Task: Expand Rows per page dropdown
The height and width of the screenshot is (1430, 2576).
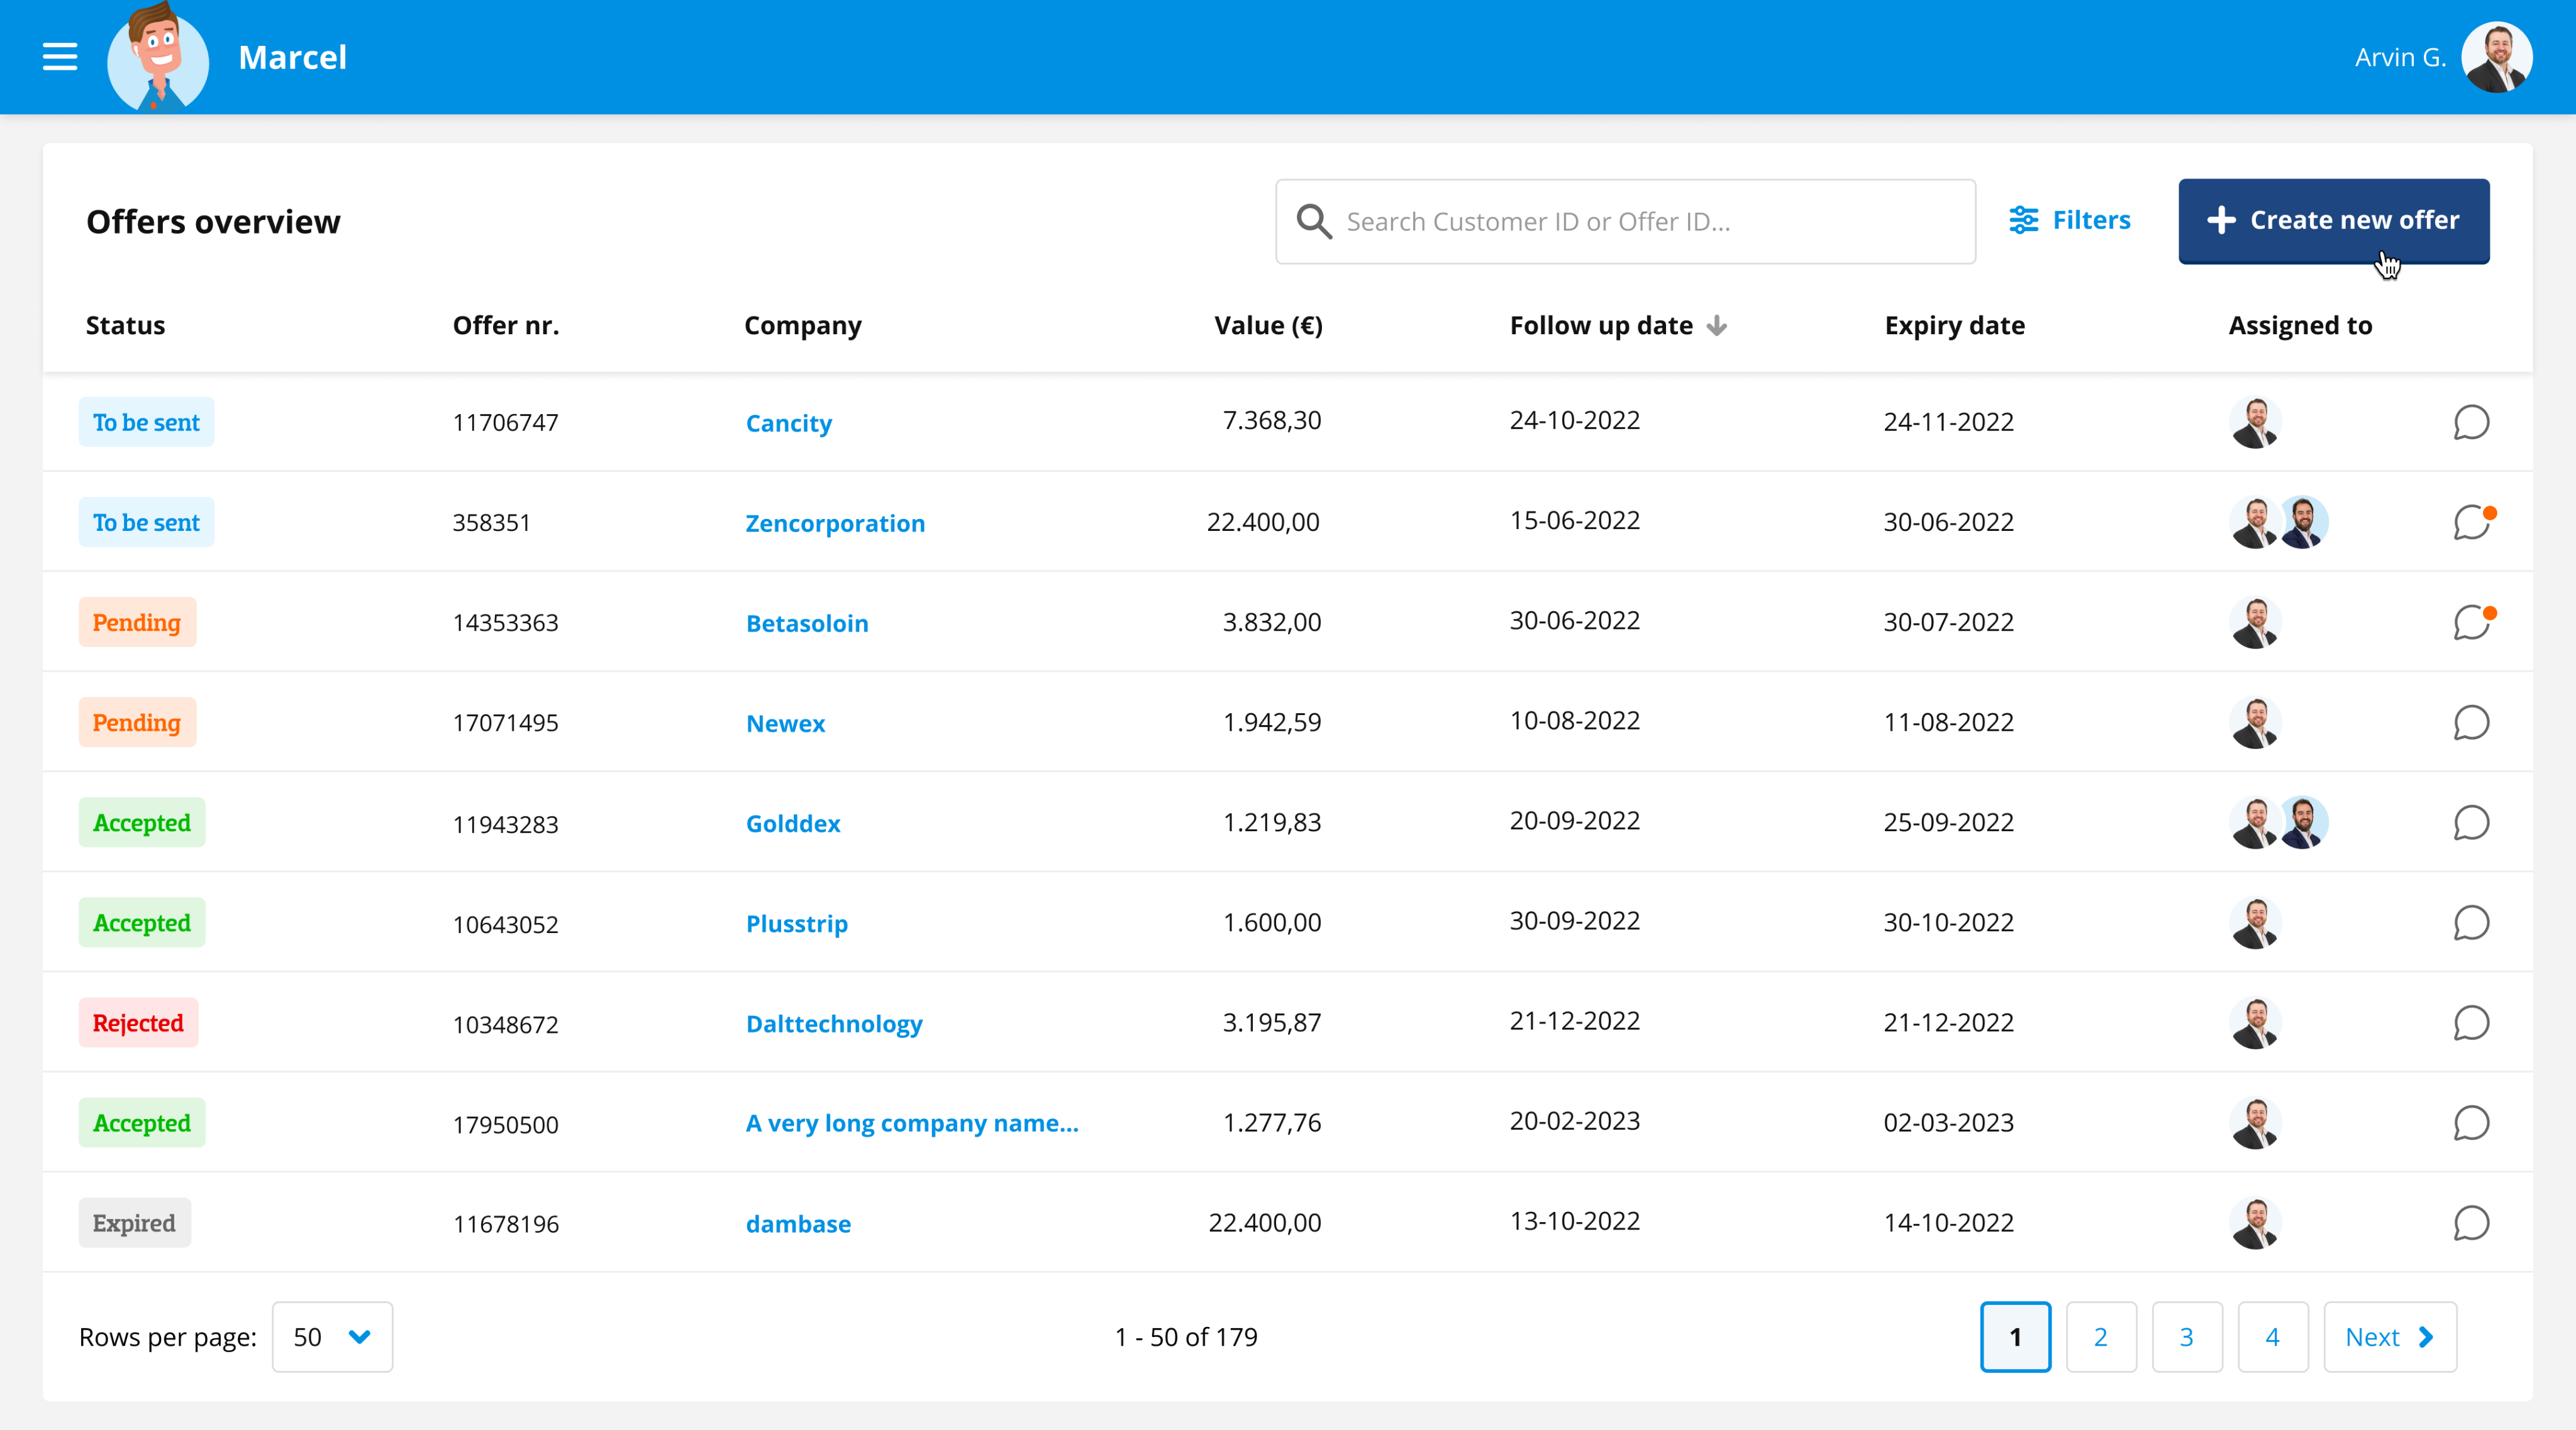Action: tap(332, 1337)
